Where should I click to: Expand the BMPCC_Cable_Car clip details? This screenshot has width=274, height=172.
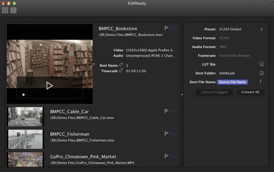tap(174, 111)
